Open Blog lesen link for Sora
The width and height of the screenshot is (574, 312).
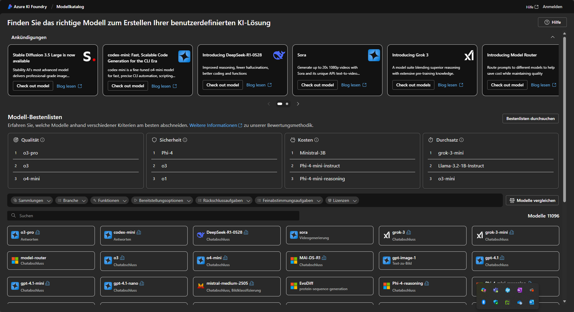click(x=354, y=85)
